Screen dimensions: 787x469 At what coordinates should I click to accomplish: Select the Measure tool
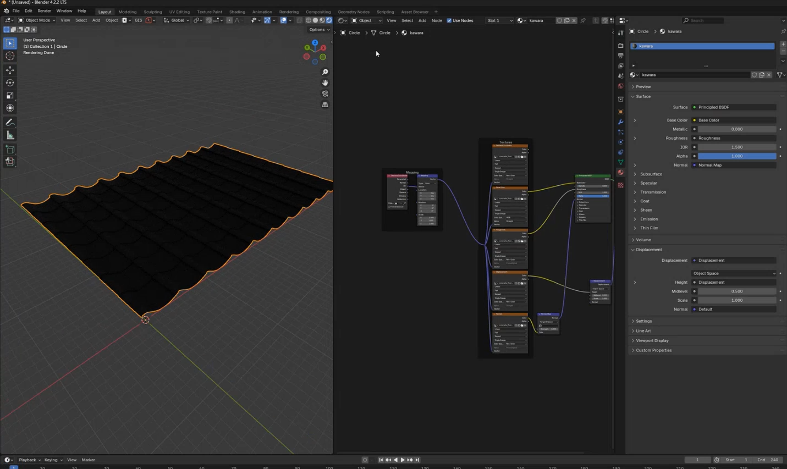[10, 135]
